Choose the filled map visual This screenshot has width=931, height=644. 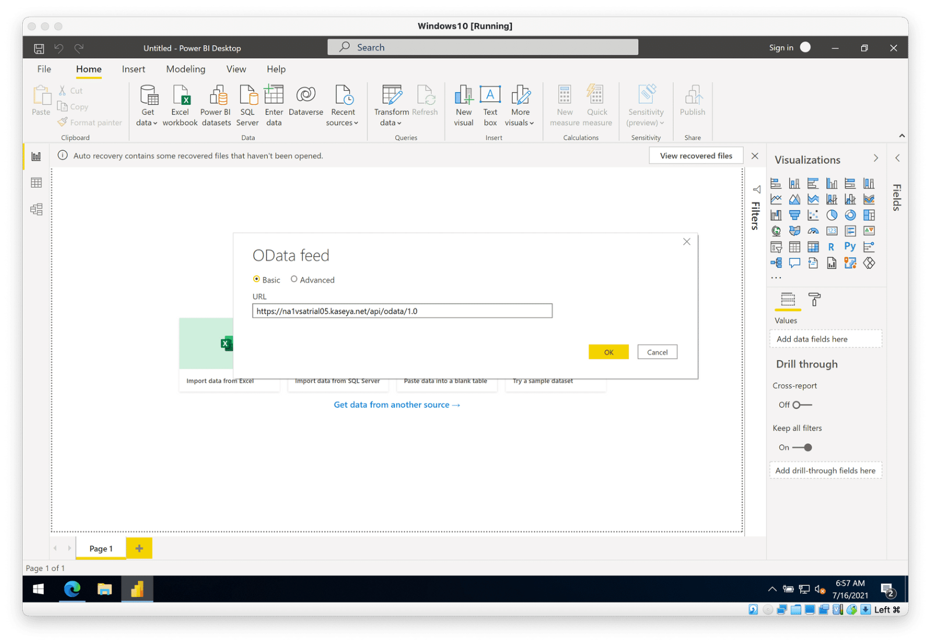[x=794, y=231]
